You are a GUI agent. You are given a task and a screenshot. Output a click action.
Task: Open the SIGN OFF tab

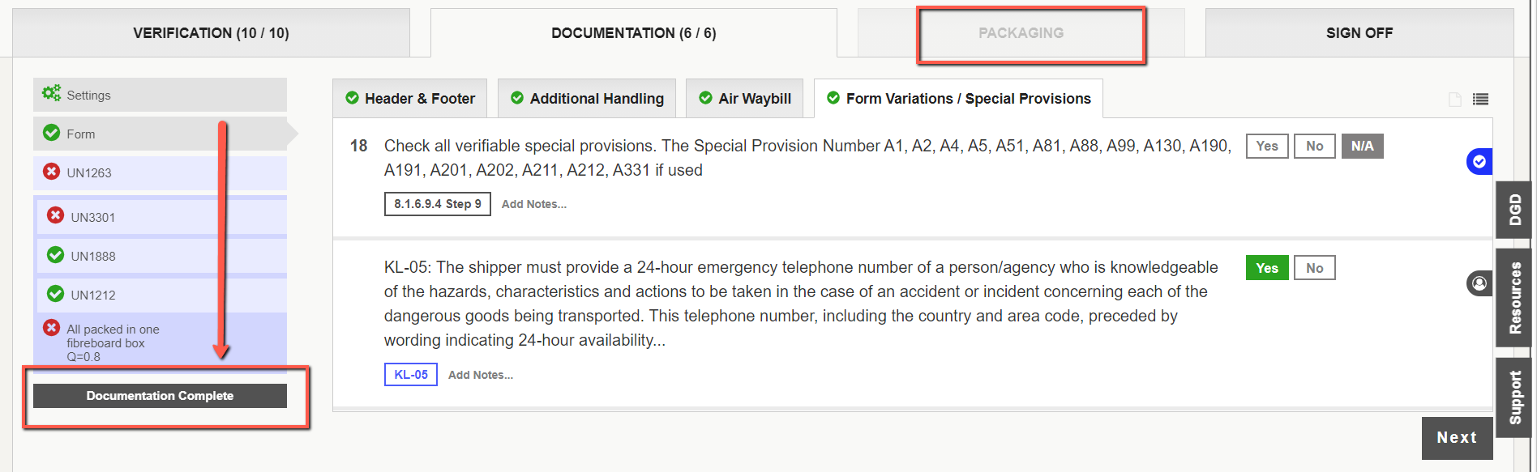click(1359, 33)
